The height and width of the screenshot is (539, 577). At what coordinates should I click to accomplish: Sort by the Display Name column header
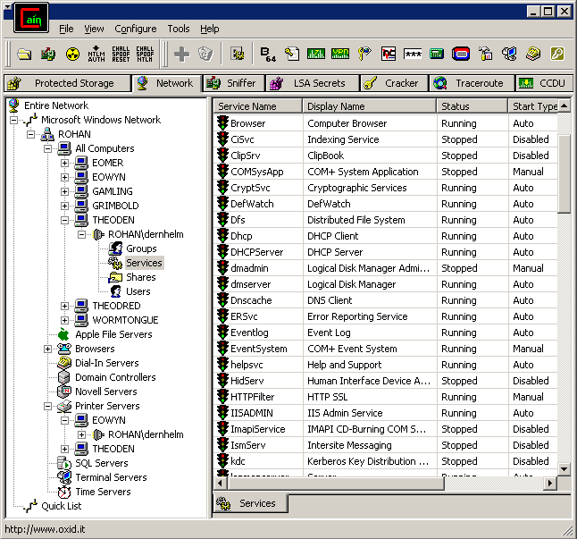point(369,106)
